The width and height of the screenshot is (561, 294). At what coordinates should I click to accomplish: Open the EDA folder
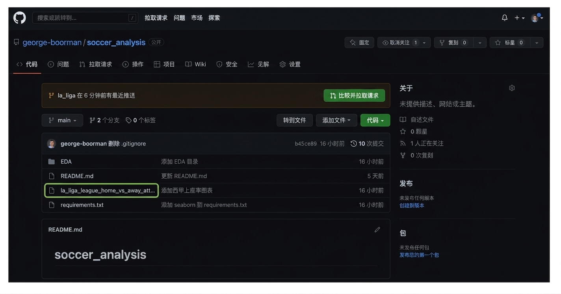tap(66, 162)
